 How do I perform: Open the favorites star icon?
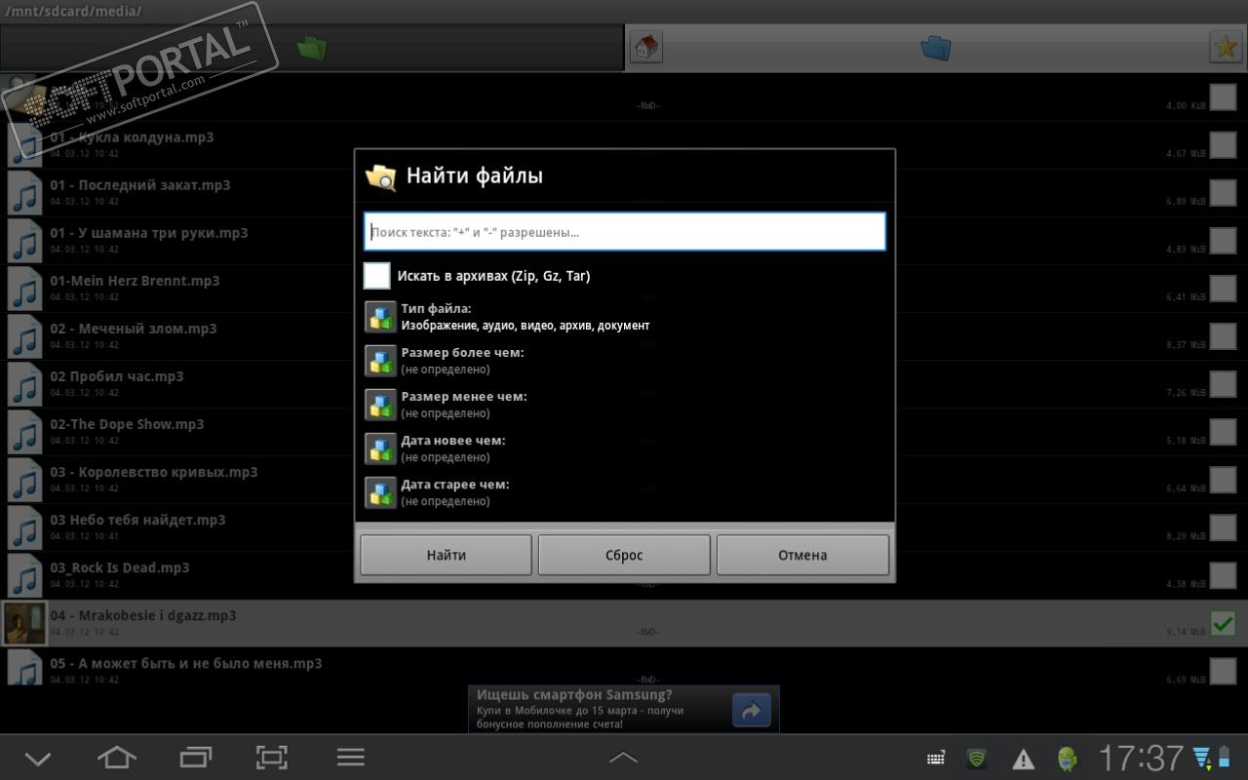(x=1225, y=47)
